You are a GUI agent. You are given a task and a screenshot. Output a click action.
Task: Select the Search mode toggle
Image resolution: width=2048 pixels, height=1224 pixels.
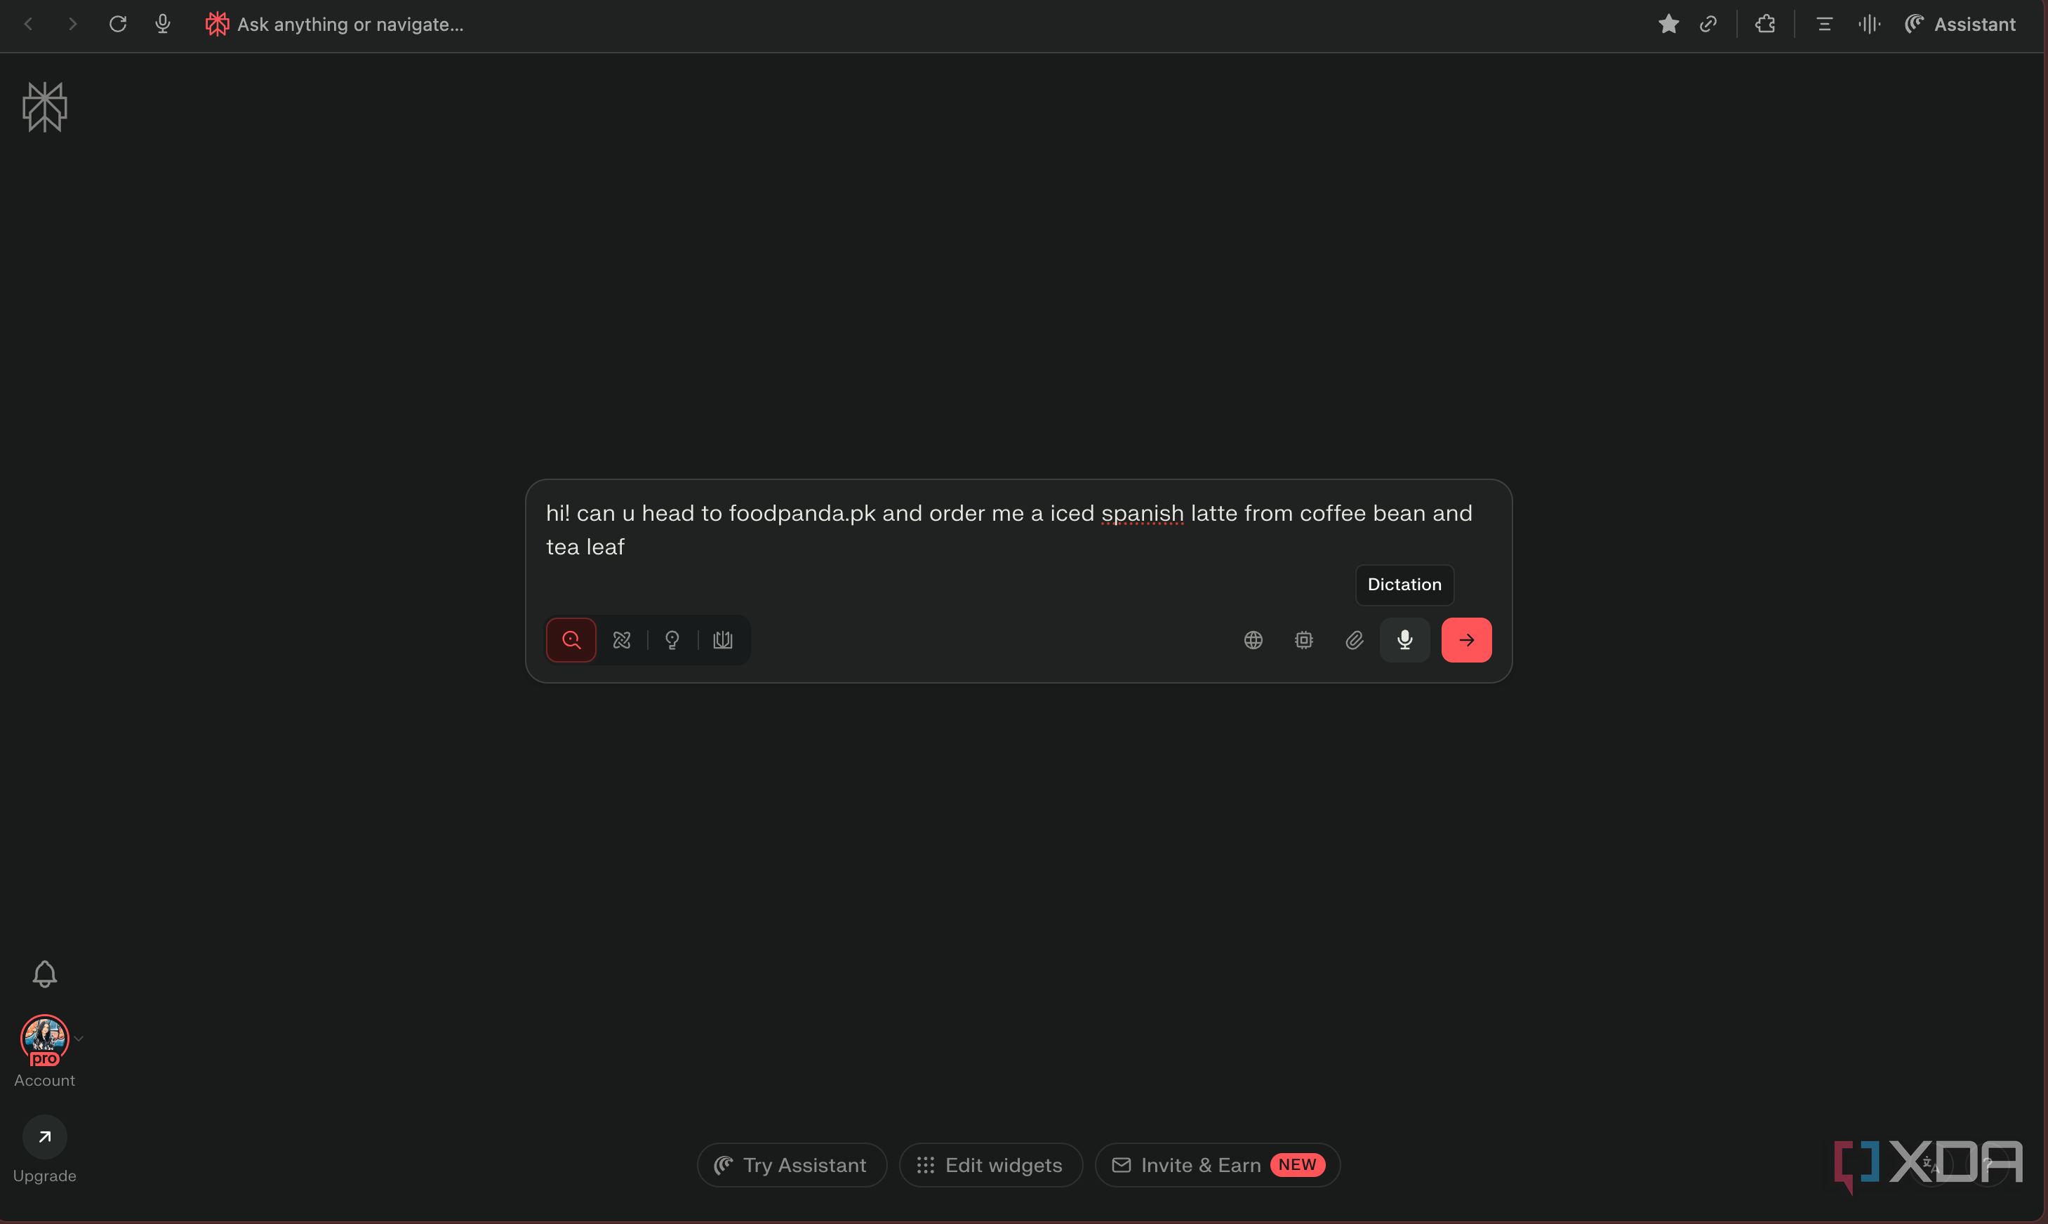click(571, 639)
